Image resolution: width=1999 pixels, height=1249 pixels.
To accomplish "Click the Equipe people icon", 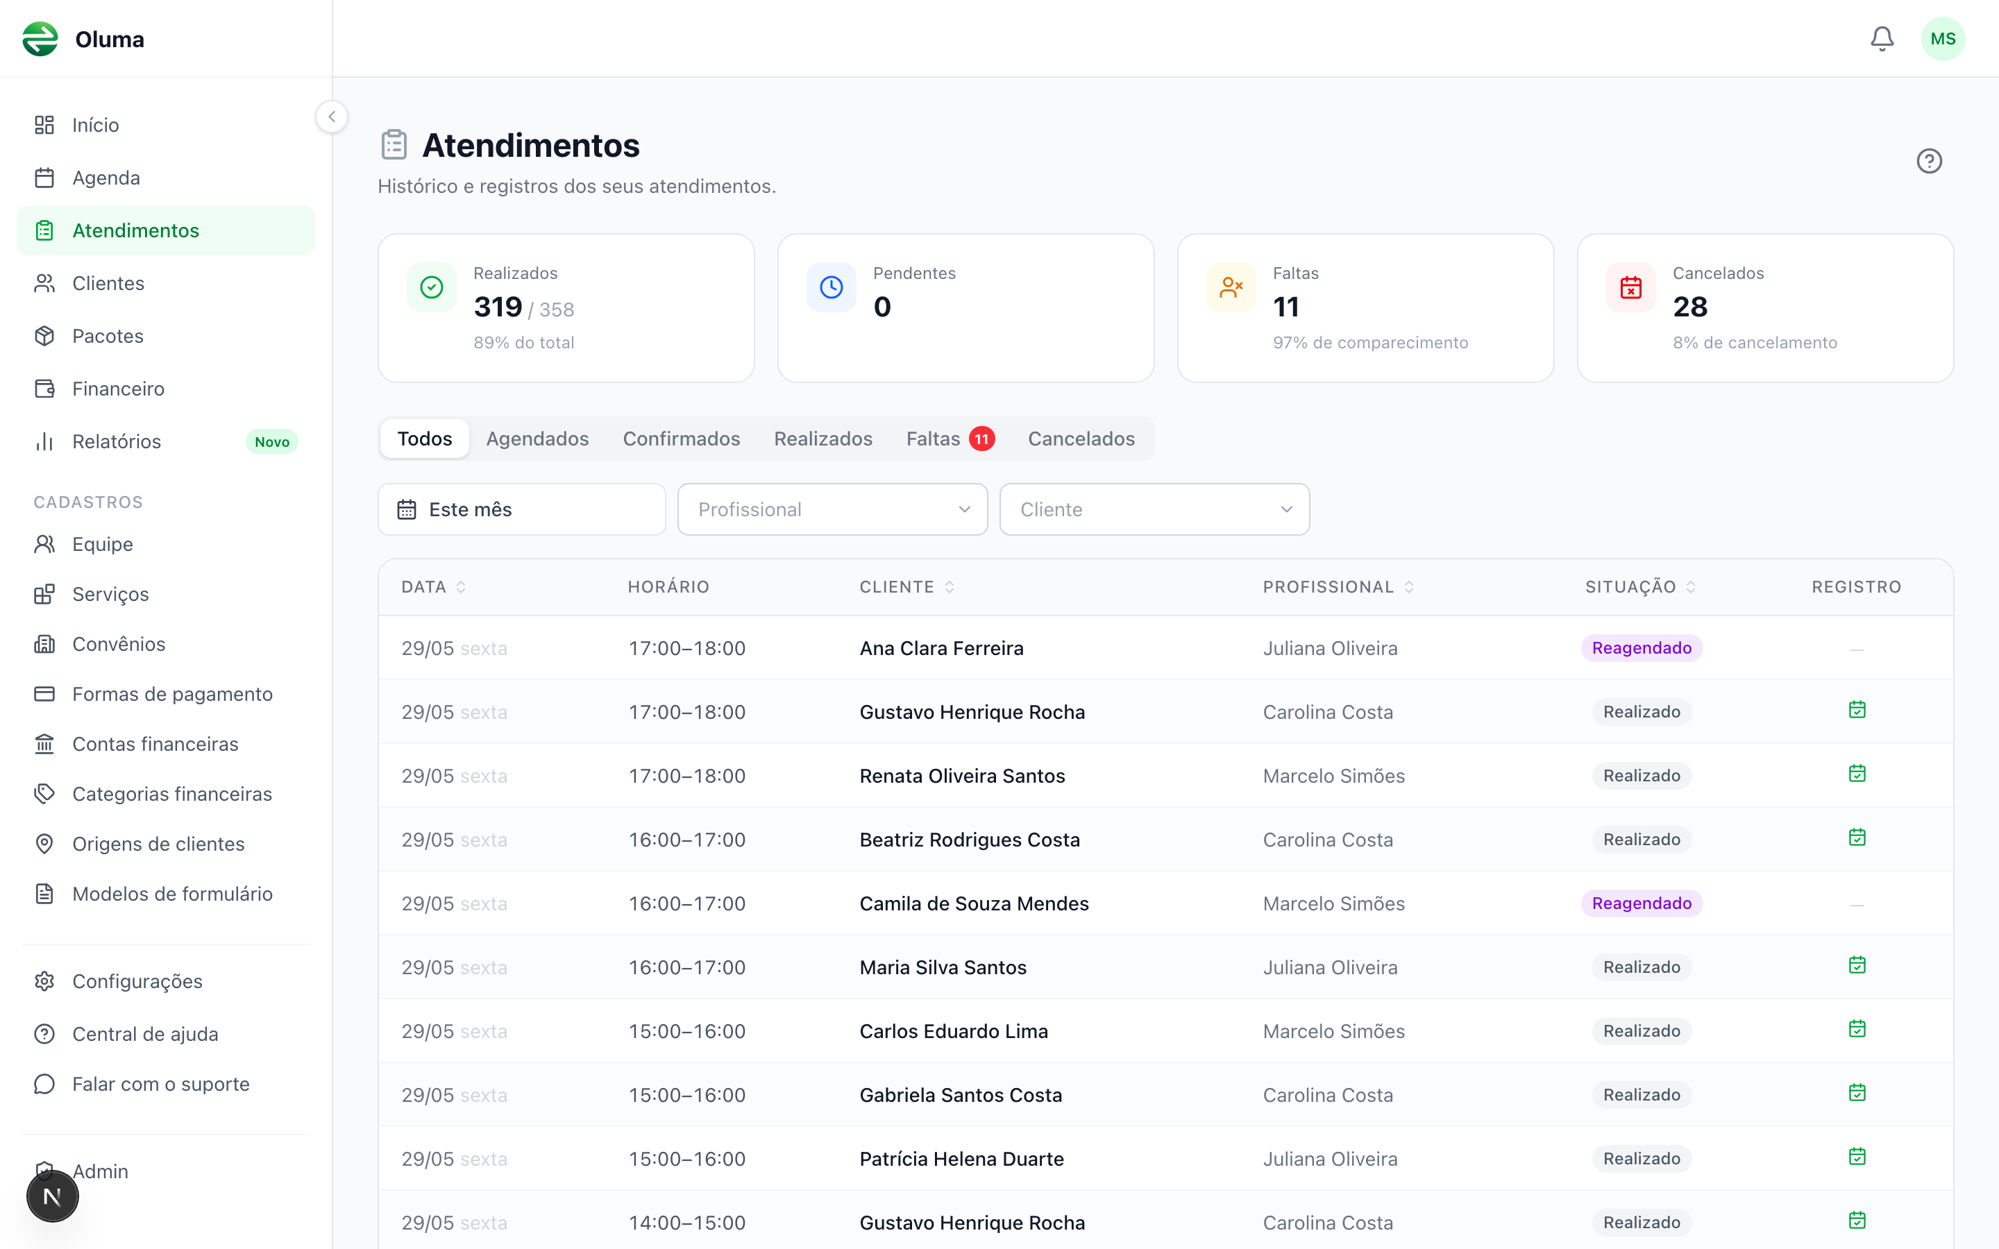I will (44, 545).
